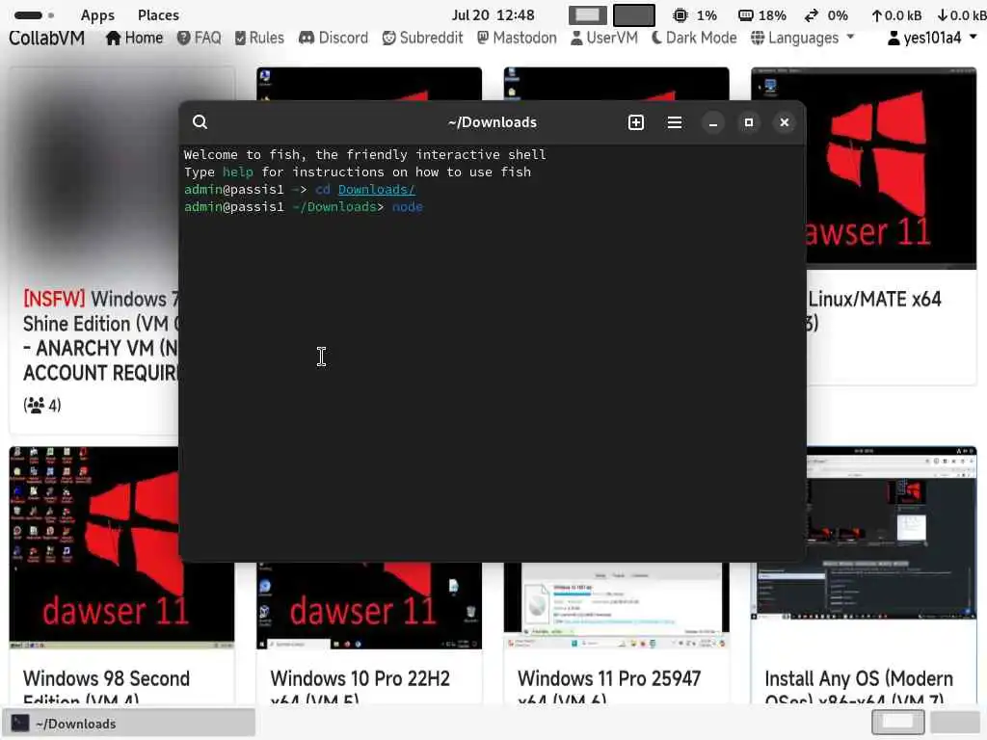Select the second workspace in bottom panel
The width and height of the screenshot is (987, 740).
coord(955,723)
